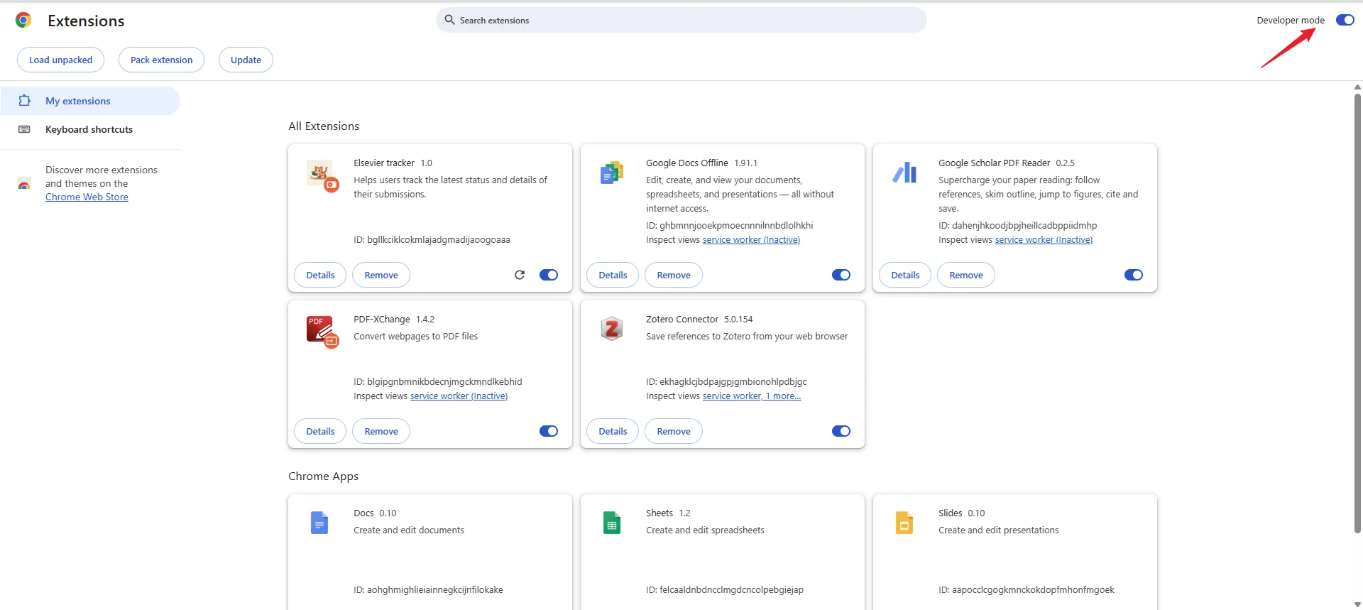Click the Slides app icon
This screenshot has height=610, width=1363.
tap(904, 523)
